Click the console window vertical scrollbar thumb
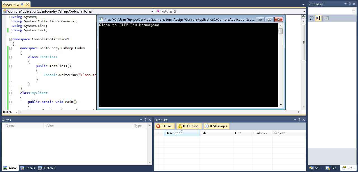Screen dimensions: 358x172 tap(280, 31)
